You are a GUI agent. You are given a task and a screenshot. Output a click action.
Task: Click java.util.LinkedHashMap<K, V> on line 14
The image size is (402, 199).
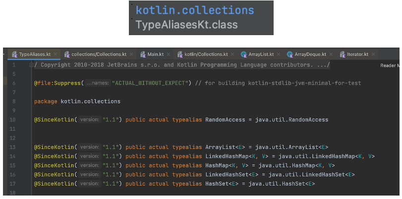tap(327, 156)
